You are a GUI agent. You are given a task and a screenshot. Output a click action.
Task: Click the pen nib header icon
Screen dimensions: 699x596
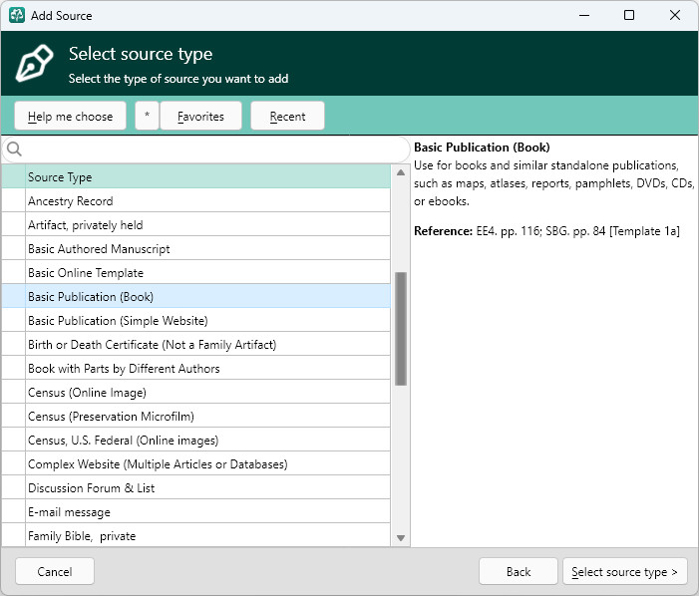pos(34,63)
